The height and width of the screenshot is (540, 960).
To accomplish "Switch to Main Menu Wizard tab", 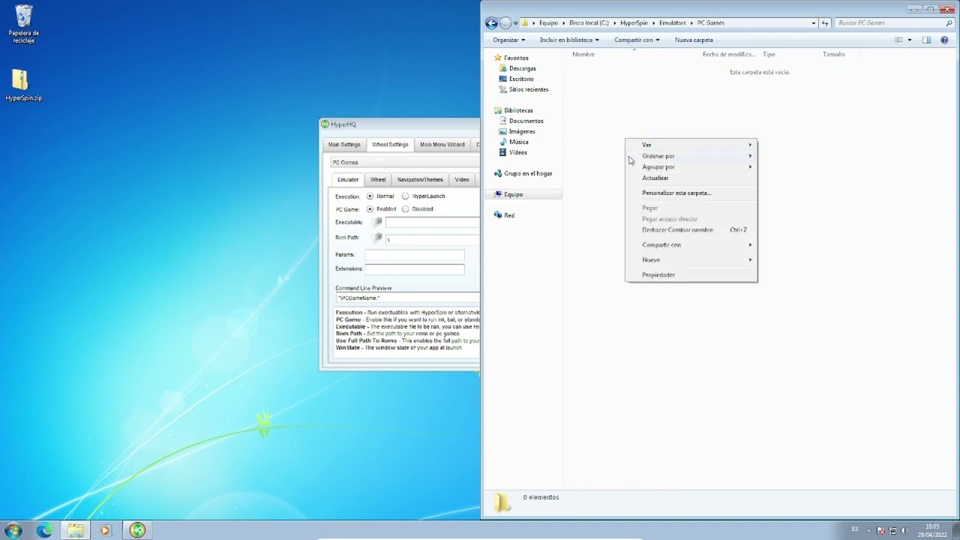I will 442,144.
